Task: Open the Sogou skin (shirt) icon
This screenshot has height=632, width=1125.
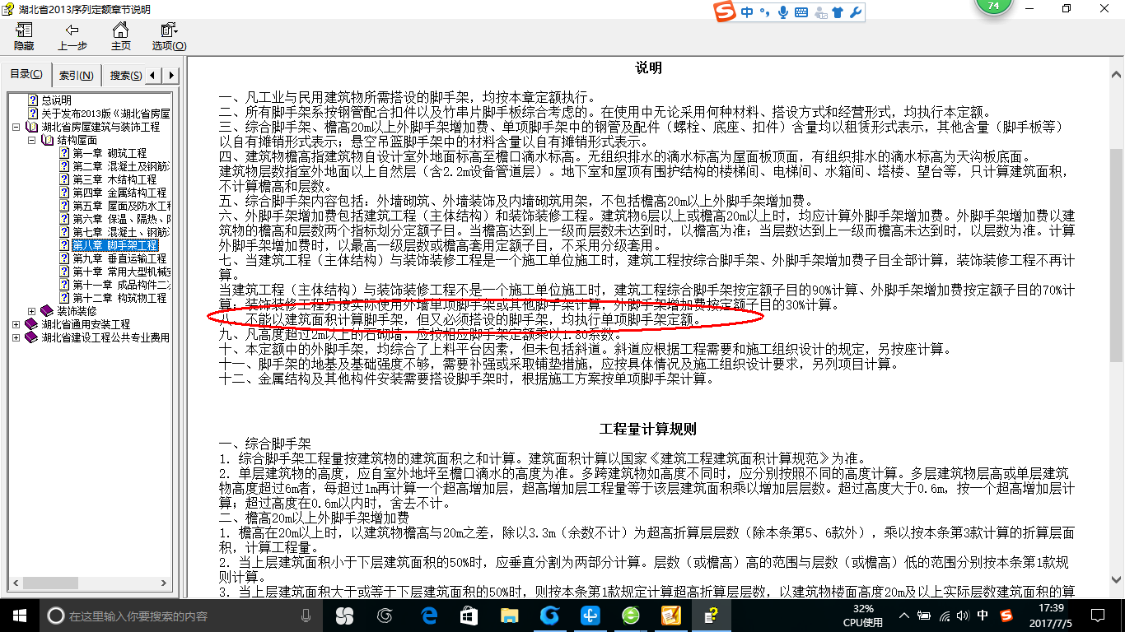Action: point(838,12)
